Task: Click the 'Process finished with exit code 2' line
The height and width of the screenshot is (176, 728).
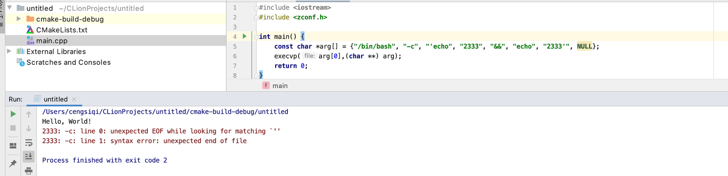Action: click(105, 160)
